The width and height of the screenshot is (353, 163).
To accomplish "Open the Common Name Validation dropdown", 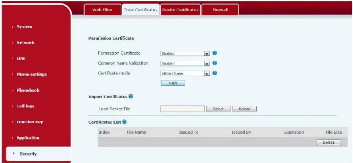I will [185, 63].
